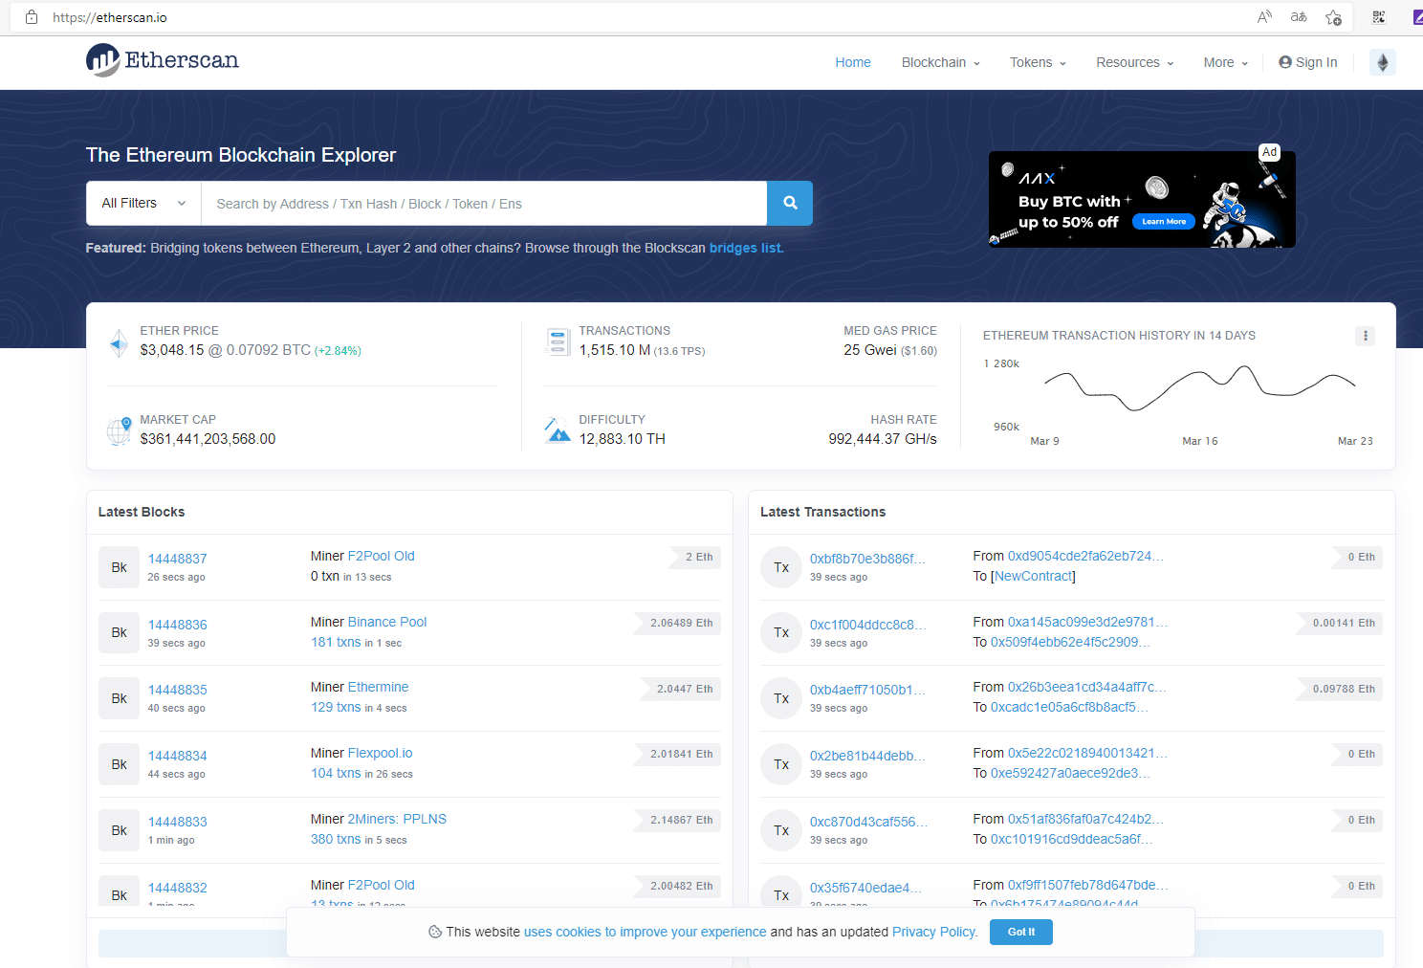This screenshot has height=968, width=1423.
Task: Click the Bk icon beside block 14448837
Action: point(119,566)
